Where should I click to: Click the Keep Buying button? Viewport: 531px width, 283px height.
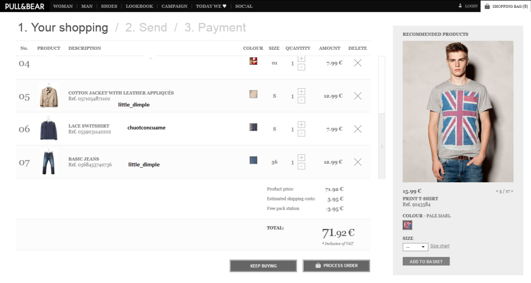(263, 266)
